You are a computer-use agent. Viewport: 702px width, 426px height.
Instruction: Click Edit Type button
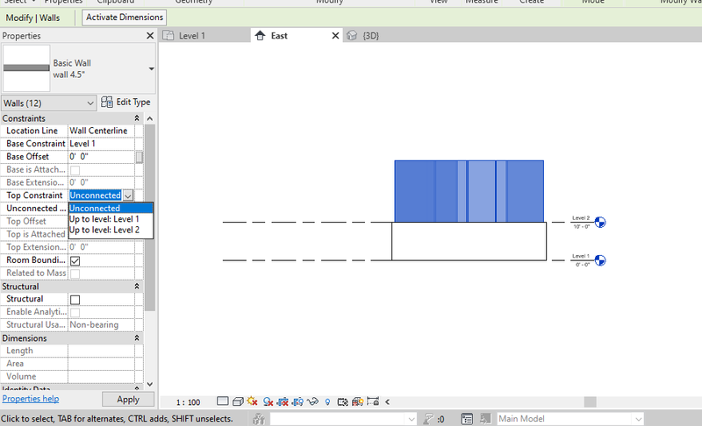tap(125, 102)
